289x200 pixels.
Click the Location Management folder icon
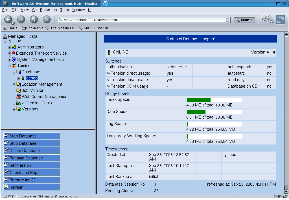(x=18, y=84)
